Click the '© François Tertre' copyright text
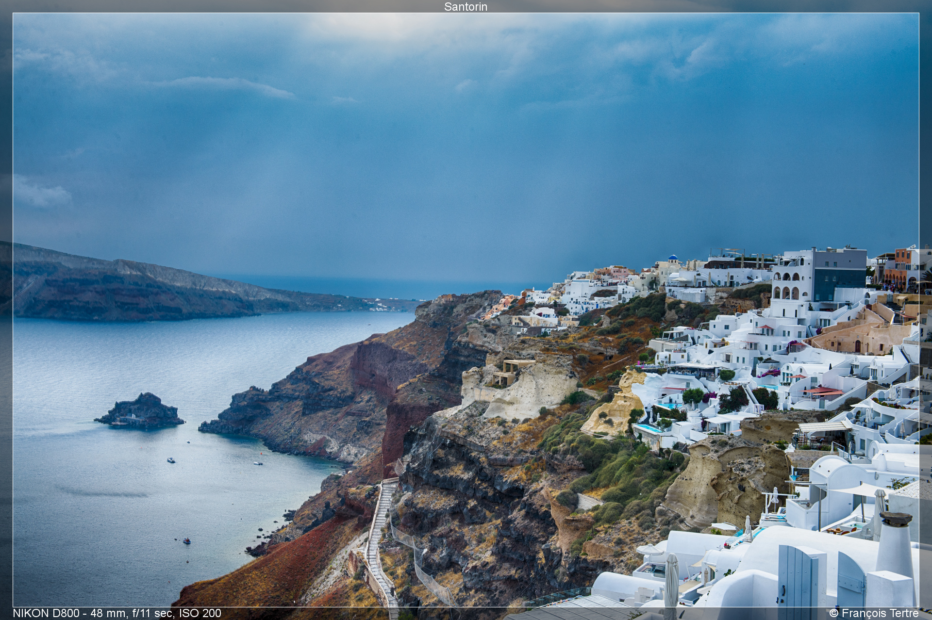The height and width of the screenshot is (620, 932). coord(874,613)
